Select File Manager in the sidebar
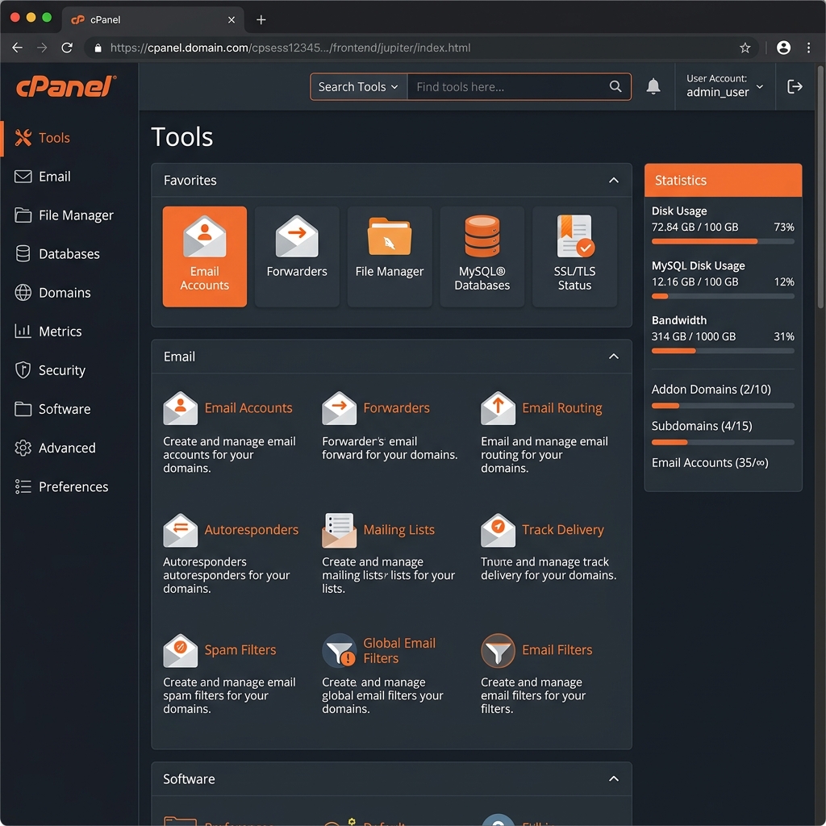Image resolution: width=826 pixels, height=826 pixels. click(x=69, y=215)
